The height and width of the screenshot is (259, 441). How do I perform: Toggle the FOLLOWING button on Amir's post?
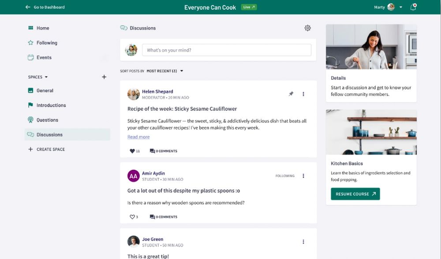285,176
